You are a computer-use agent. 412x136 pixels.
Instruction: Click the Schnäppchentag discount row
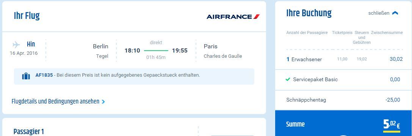click(x=343, y=100)
